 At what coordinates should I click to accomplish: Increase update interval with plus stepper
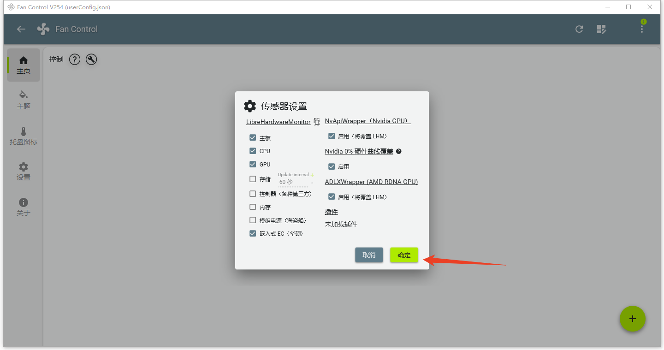point(312,175)
